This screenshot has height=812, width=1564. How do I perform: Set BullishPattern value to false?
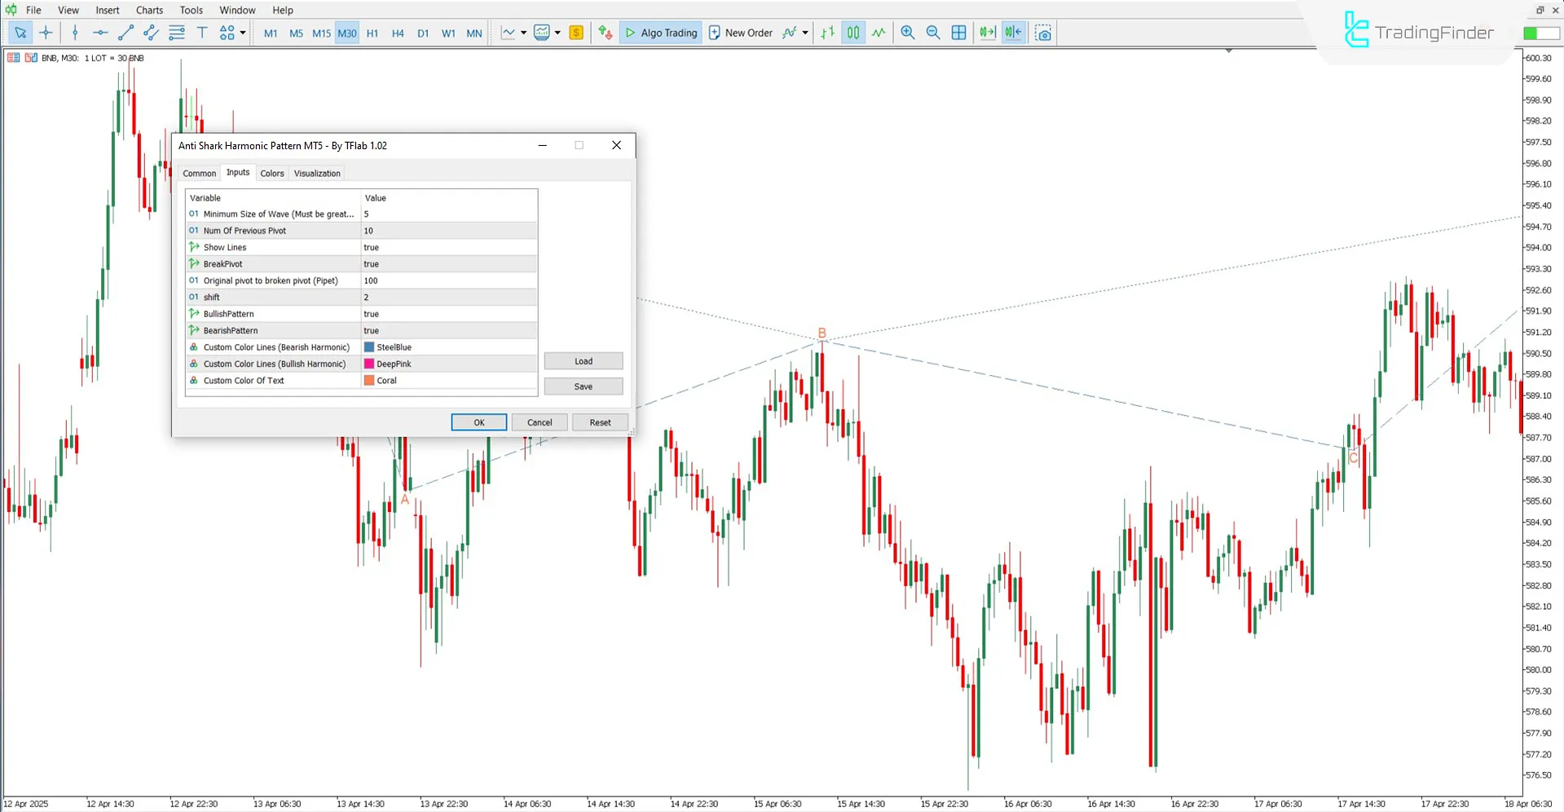pyautogui.click(x=448, y=314)
